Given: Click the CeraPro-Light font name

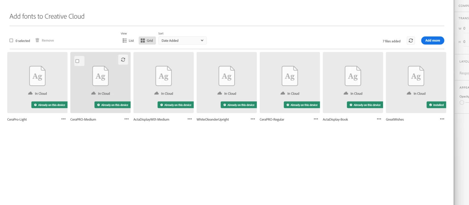Looking at the screenshot, I should [x=17, y=119].
